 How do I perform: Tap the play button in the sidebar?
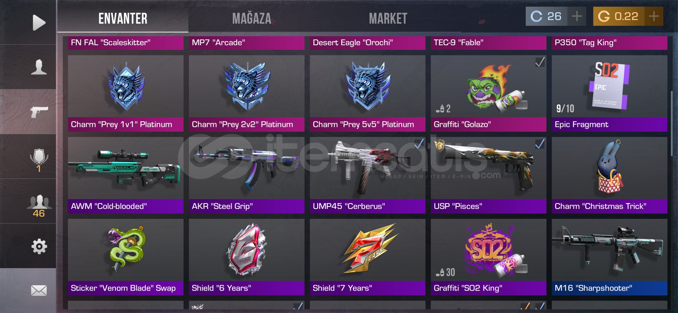(x=39, y=22)
